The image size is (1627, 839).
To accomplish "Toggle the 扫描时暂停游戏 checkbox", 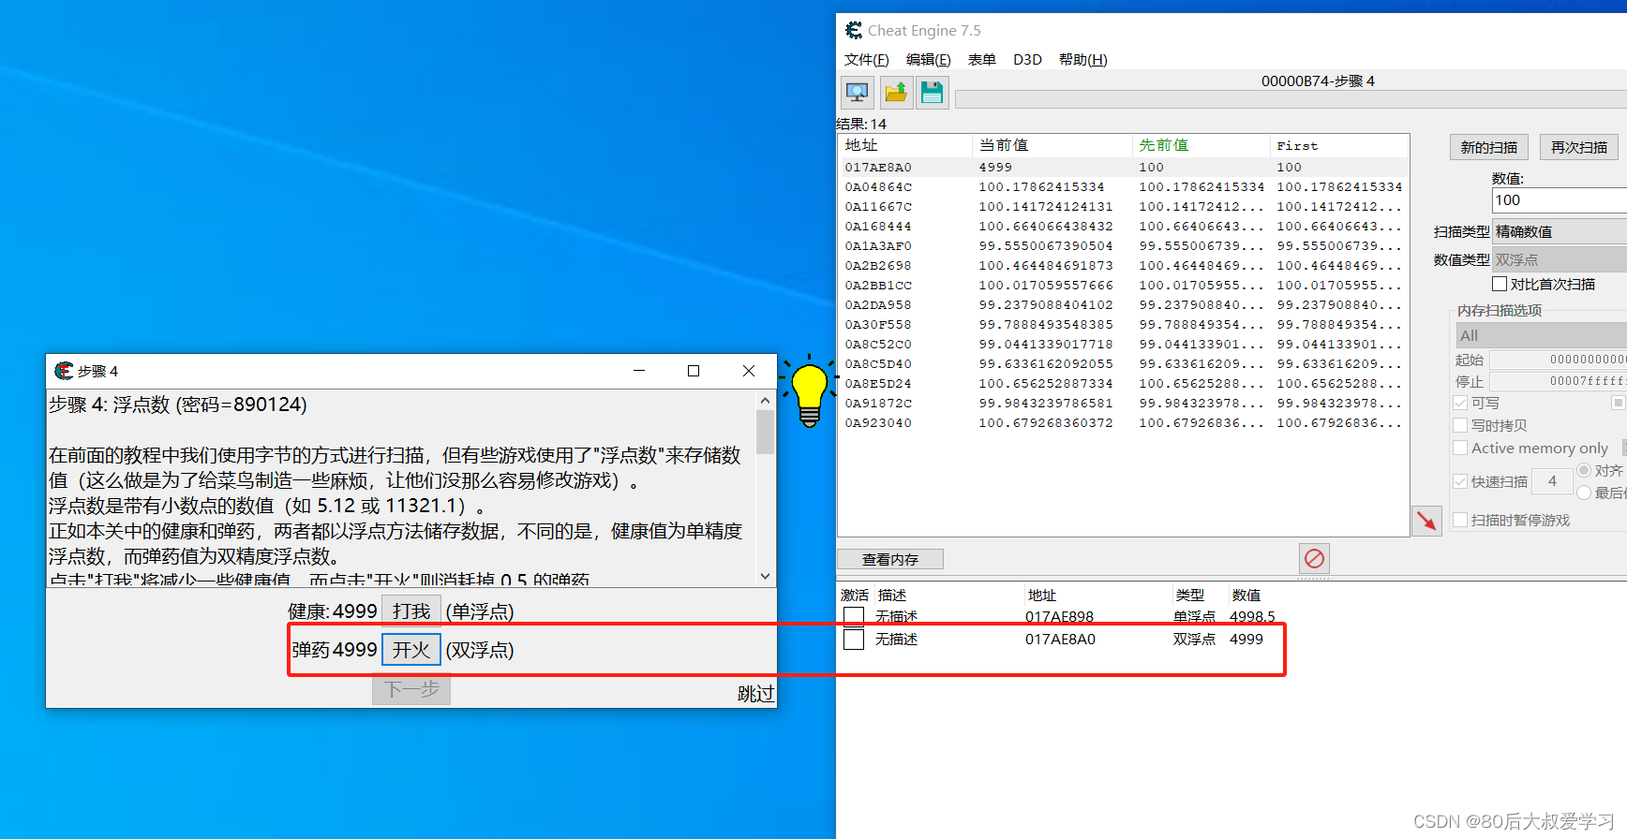I will click(x=1460, y=520).
